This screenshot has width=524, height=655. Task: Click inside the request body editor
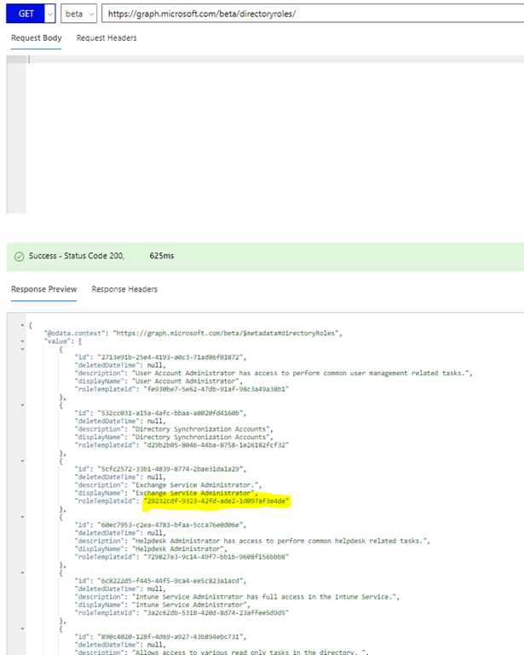(x=274, y=134)
